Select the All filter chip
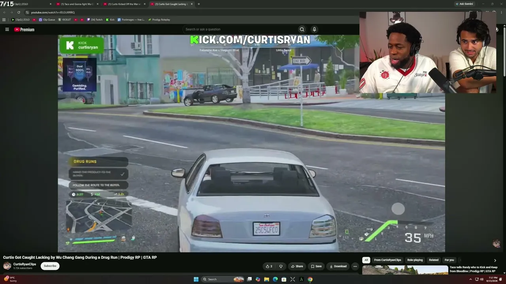 tap(366, 260)
